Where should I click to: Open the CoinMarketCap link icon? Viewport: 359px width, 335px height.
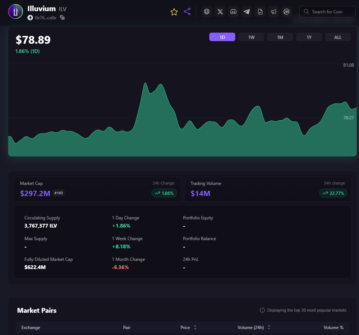[x=286, y=12]
